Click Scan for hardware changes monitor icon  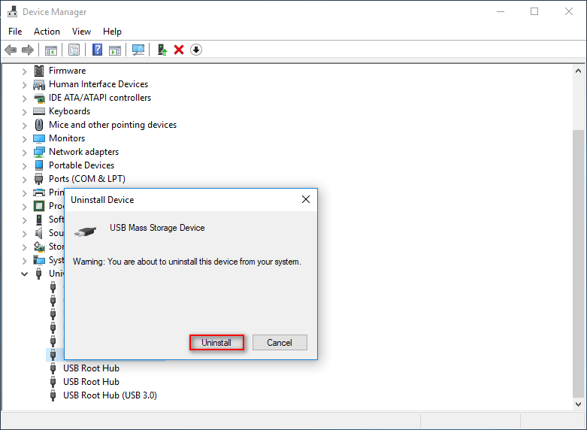click(x=138, y=50)
